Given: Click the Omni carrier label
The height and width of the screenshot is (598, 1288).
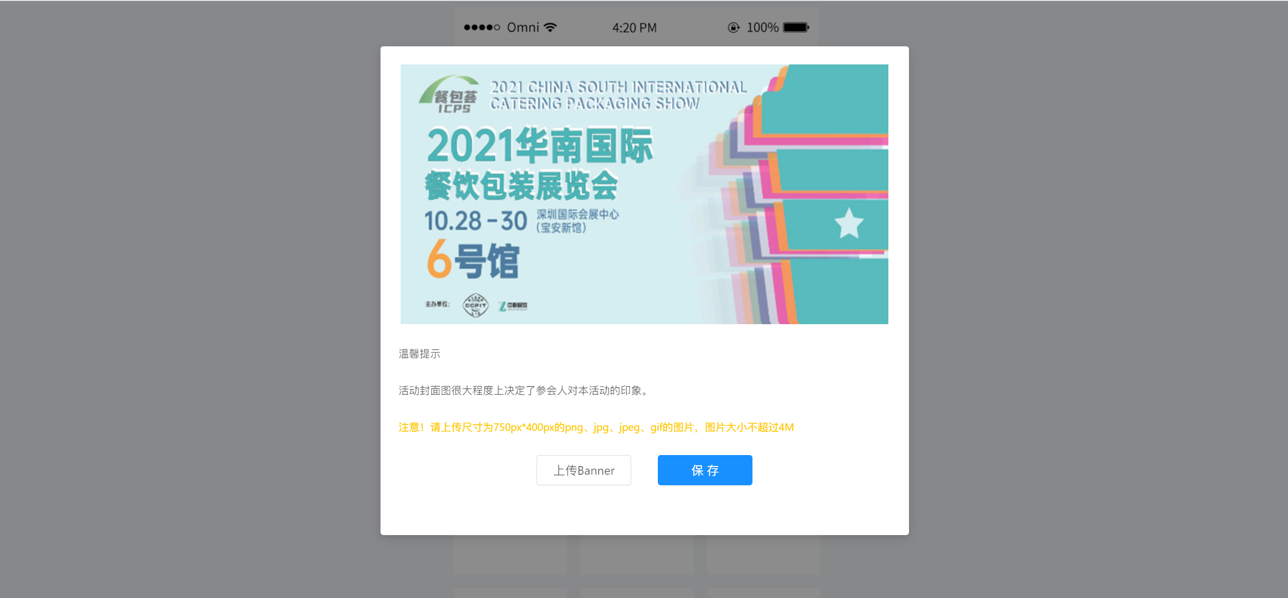Looking at the screenshot, I should (x=523, y=28).
